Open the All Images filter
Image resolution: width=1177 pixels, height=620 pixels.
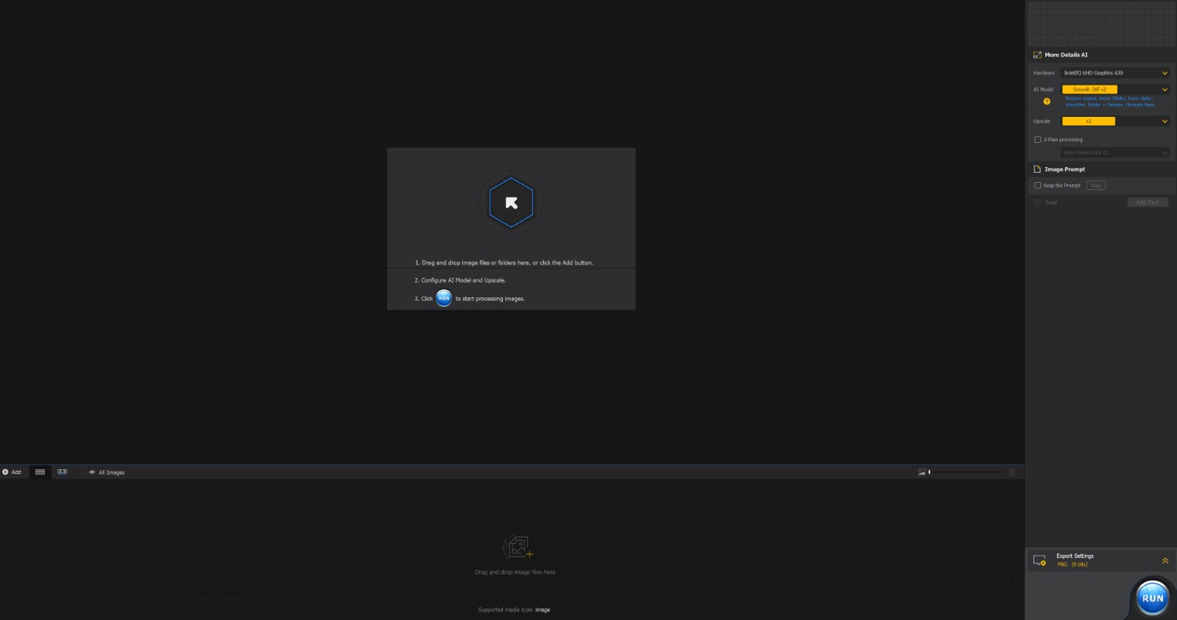point(107,472)
